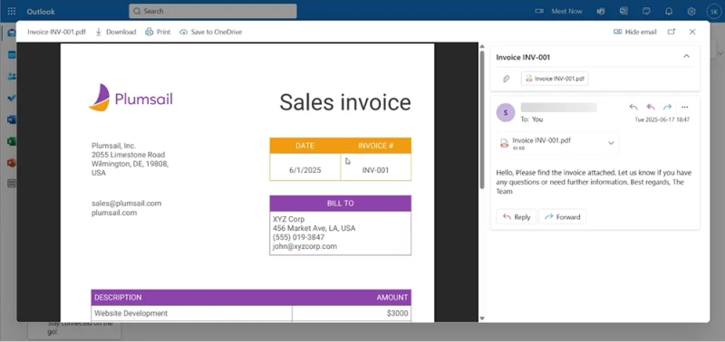Click the Save to OneDrive cloud icon
Image resolution: width=725 pixels, height=342 pixels.
[184, 32]
